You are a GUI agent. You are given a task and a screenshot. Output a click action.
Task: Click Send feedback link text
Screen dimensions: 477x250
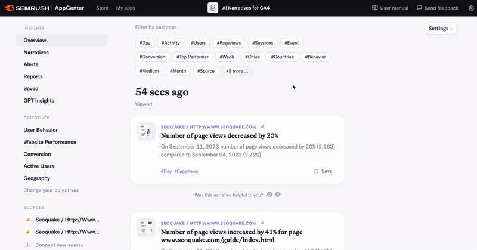coord(441,8)
